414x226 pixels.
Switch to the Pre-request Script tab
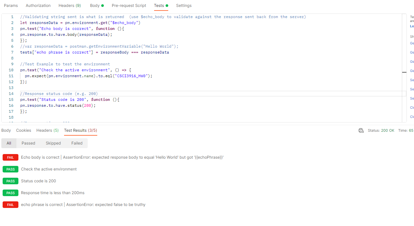click(129, 5)
